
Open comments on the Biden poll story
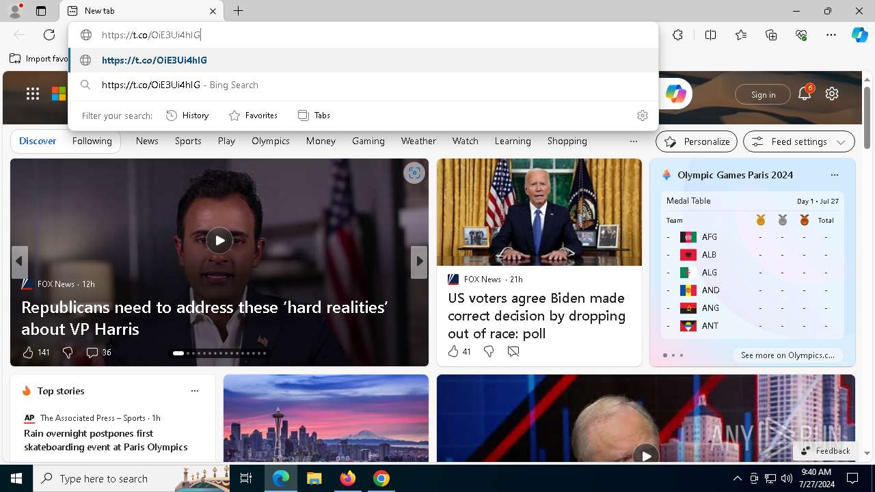click(513, 351)
